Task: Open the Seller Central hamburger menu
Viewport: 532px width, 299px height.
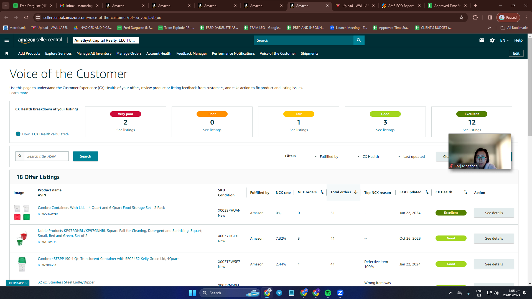Action: [7, 40]
